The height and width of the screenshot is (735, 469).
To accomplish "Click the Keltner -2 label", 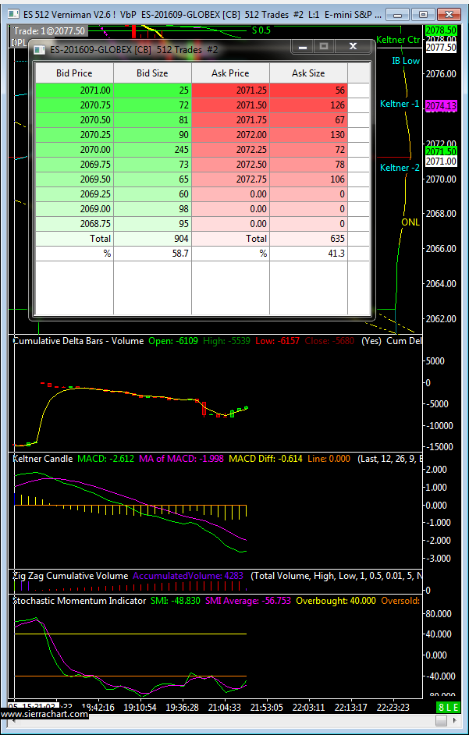I will point(400,167).
